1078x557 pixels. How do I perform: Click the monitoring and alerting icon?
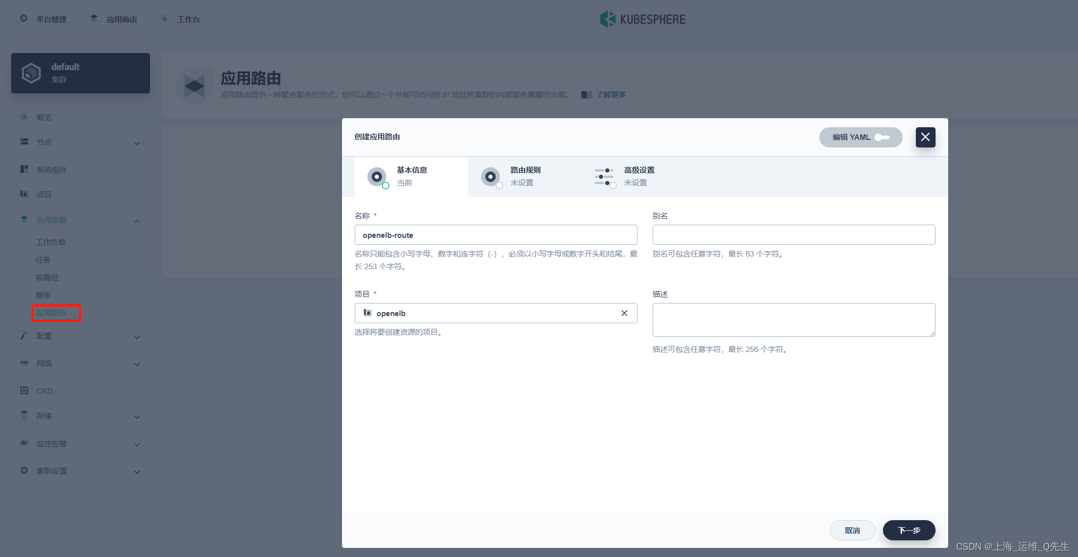click(24, 443)
